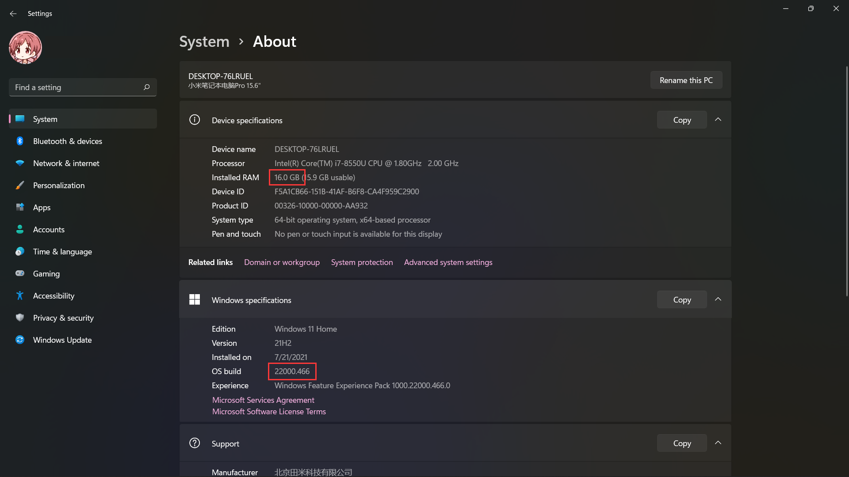Viewport: 849px width, 477px height.
Task: Copy the Windows specifications
Action: (x=682, y=299)
